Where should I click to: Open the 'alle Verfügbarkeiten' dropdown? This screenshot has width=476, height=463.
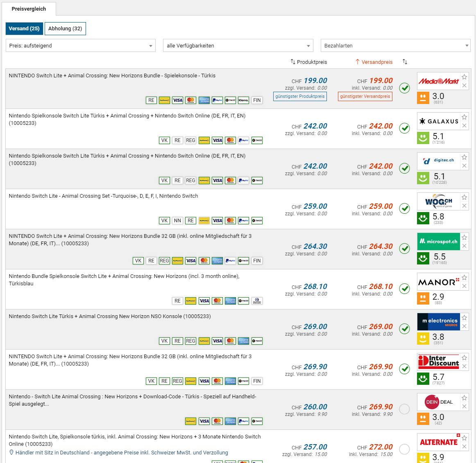pyautogui.click(x=238, y=45)
